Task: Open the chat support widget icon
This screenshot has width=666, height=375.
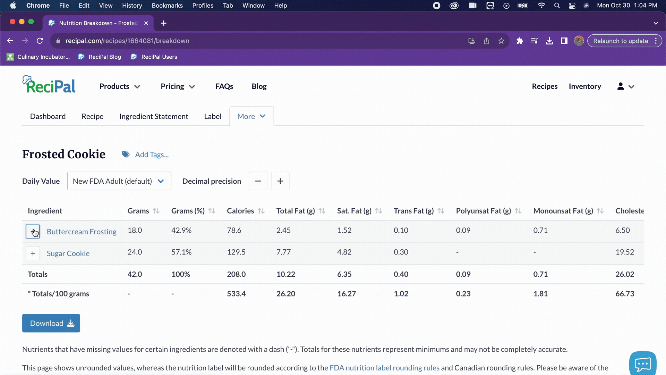Action: pos(642,364)
